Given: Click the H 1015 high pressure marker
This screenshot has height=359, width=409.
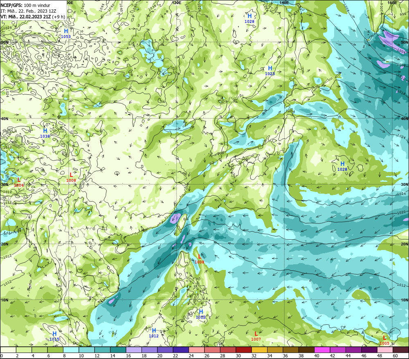Looking at the screenshot, I should [x=54, y=336].
